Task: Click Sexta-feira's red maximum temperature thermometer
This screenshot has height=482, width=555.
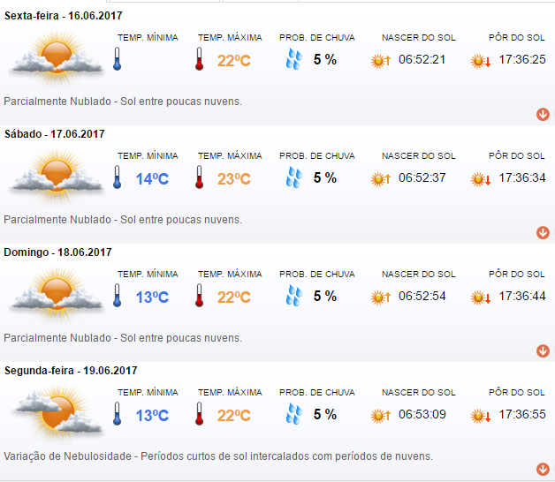Action: point(200,60)
